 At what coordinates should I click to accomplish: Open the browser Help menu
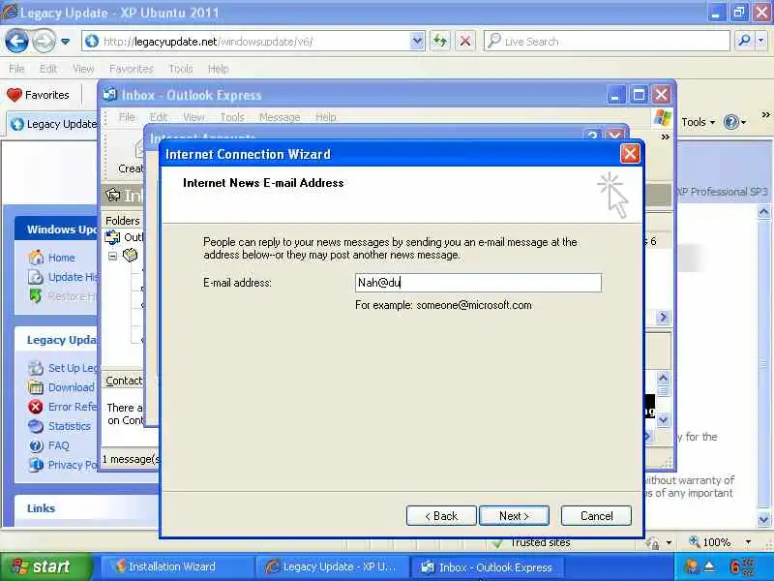(219, 69)
